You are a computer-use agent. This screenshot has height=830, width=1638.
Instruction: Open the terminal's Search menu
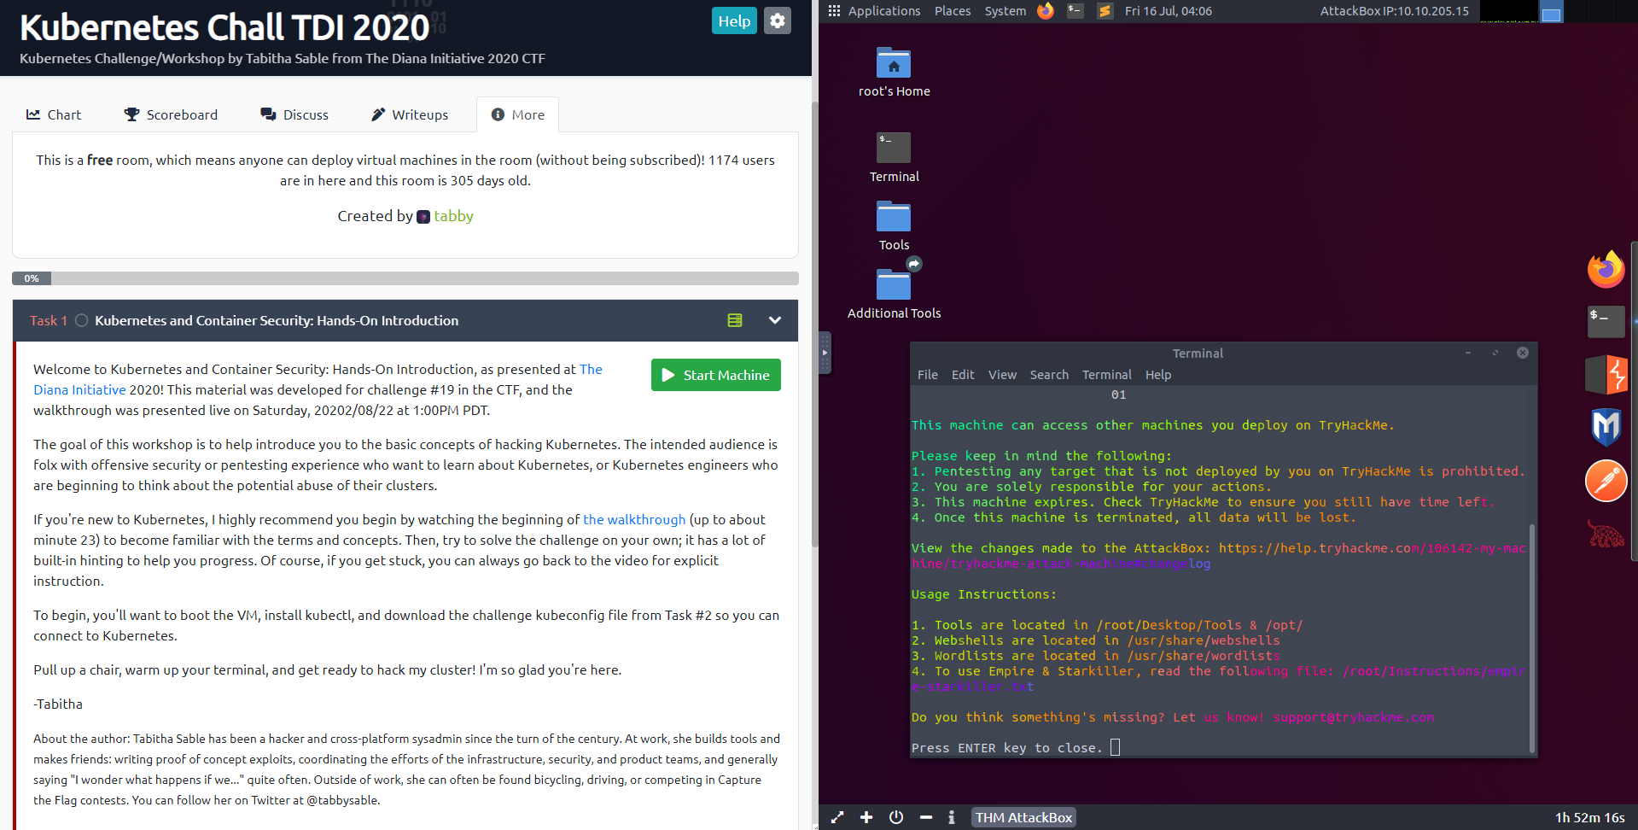pyautogui.click(x=1049, y=375)
